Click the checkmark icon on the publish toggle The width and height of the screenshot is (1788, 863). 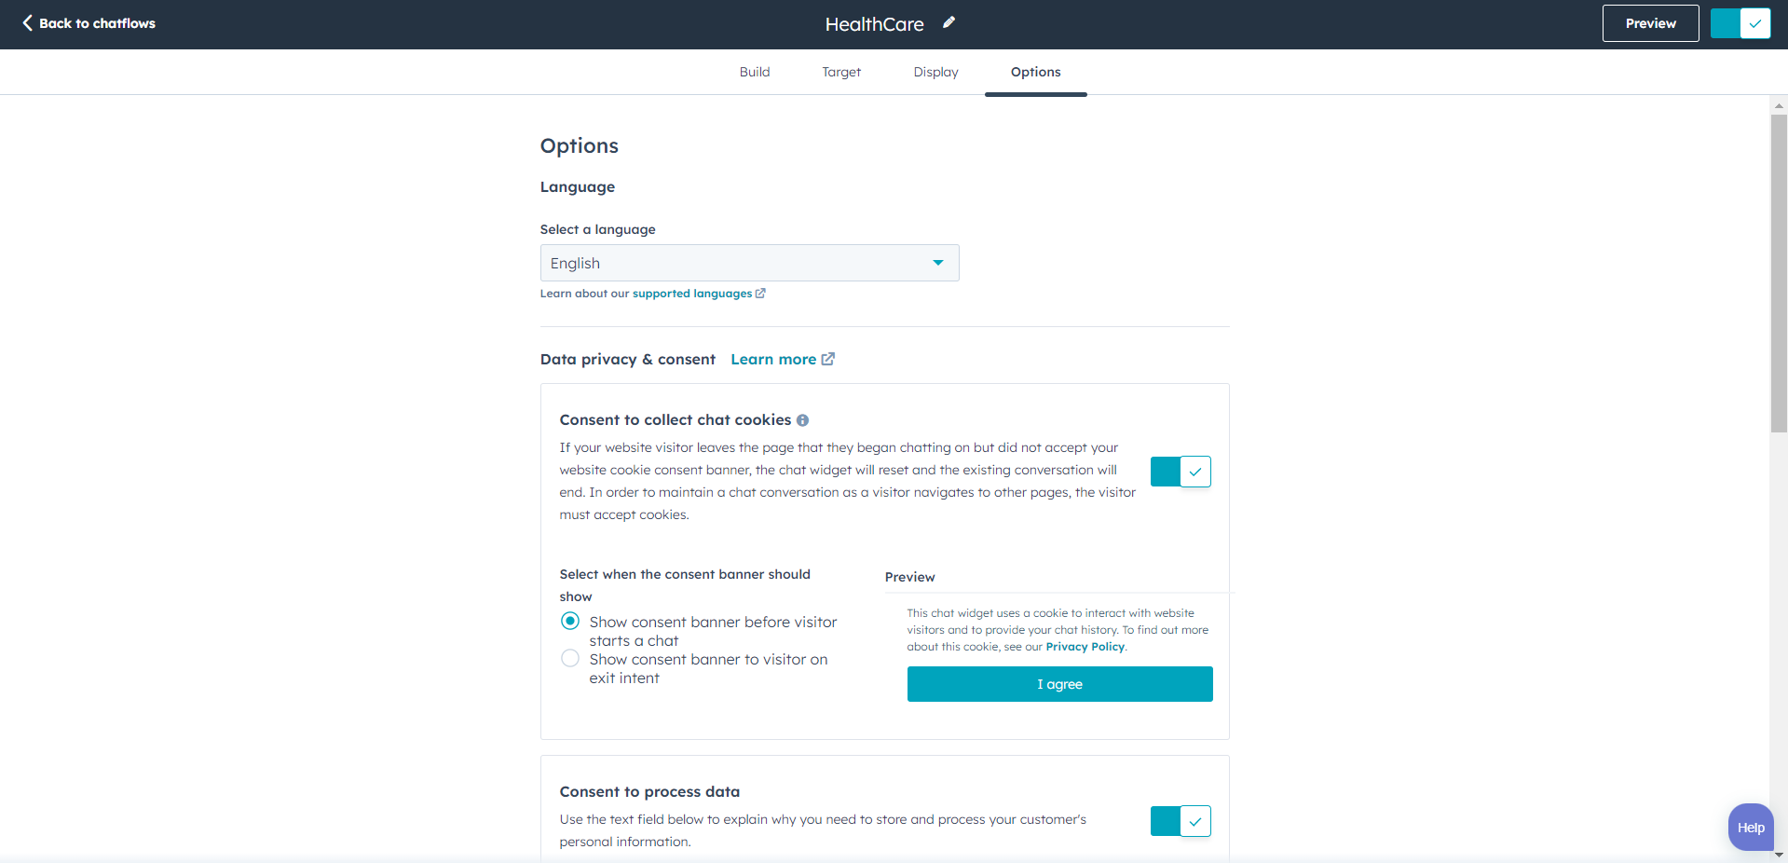(x=1754, y=23)
